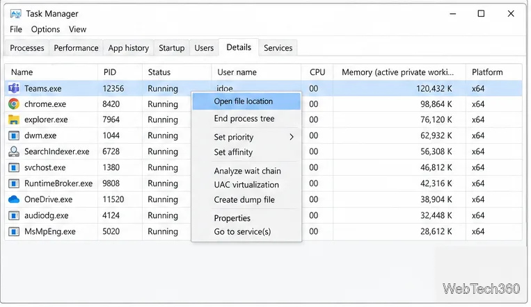Switch to the Users tab
Image resolution: width=531 pixels, height=307 pixels.
pos(204,48)
